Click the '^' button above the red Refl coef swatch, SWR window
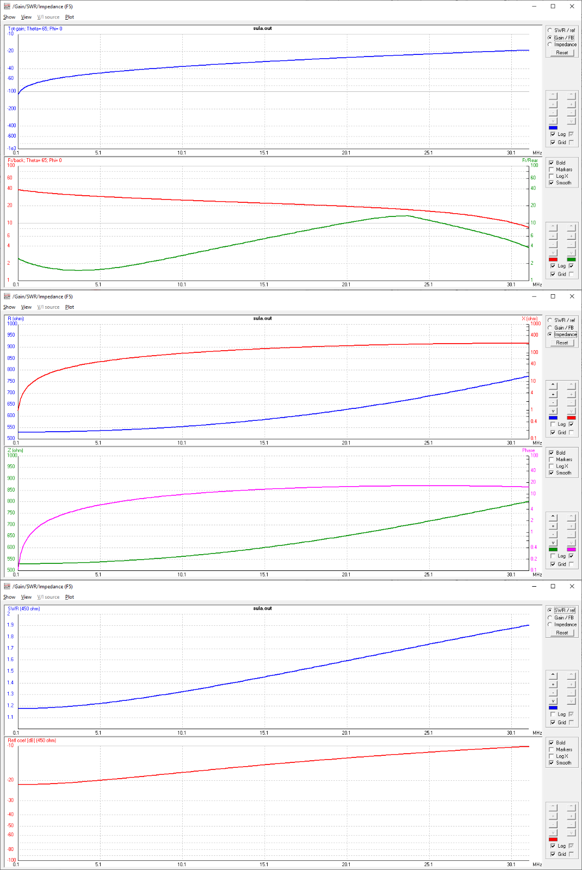Image resolution: width=582 pixels, height=870 pixels. point(553,807)
